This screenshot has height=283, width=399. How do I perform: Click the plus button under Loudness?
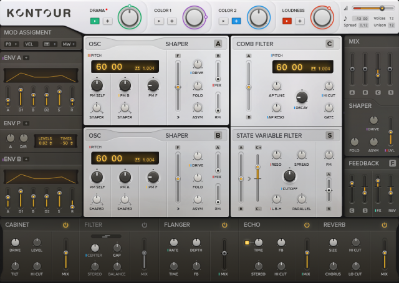pyautogui.click(x=300, y=21)
